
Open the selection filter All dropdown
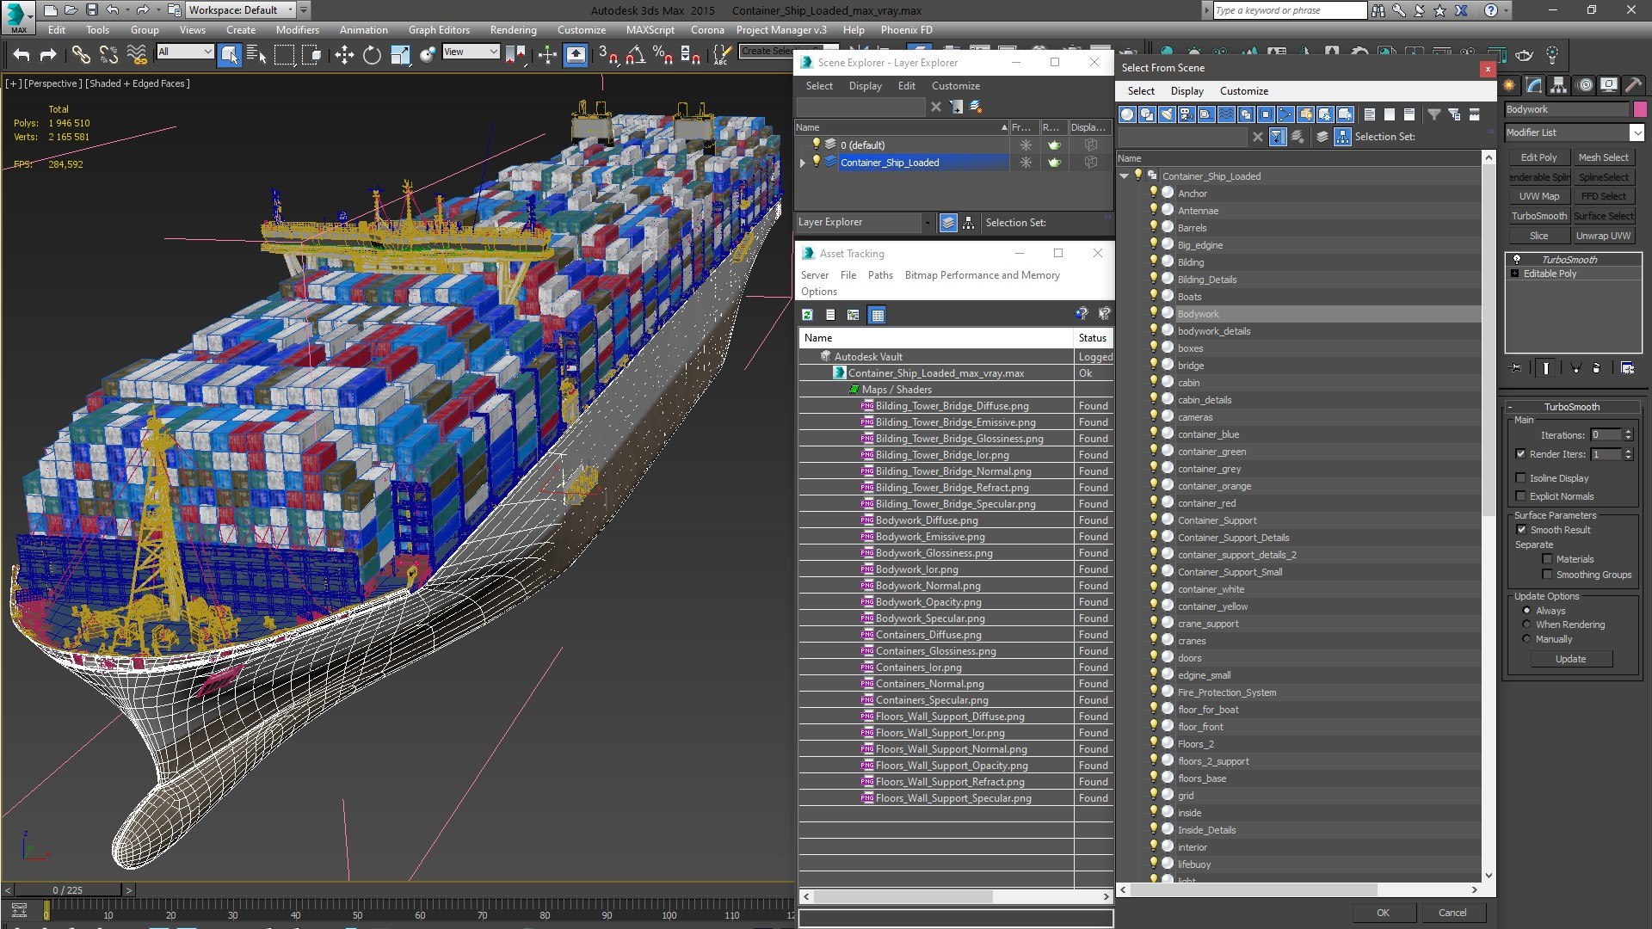pyautogui.click(x=185, y=52)
